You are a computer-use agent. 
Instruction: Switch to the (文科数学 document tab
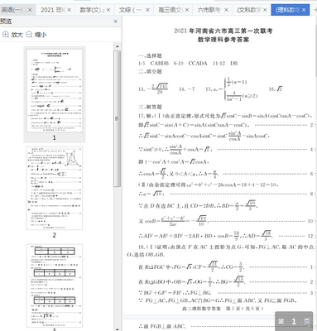(251, 10)
